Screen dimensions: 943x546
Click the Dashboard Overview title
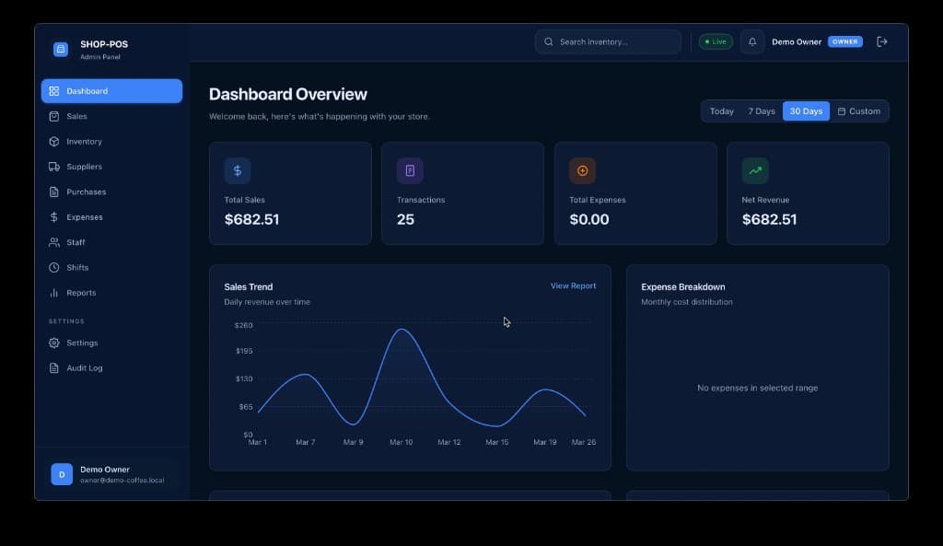pyautogui.click(x=288, y=95)
